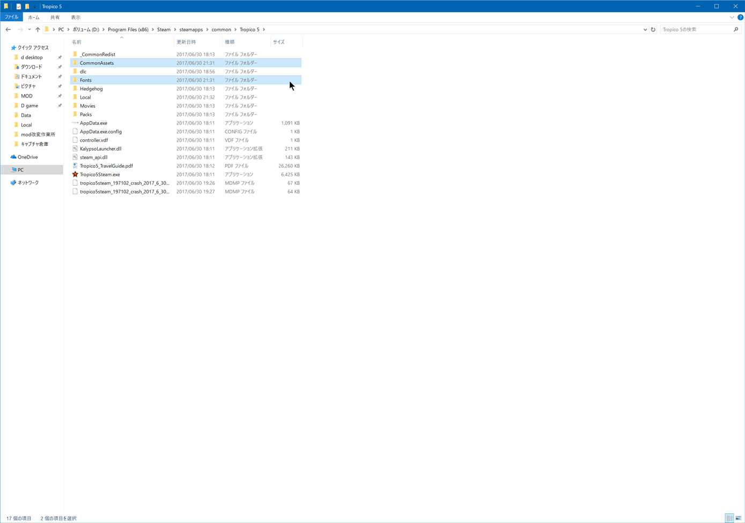Select the AppData.exe file icon
This screenshot has width=745, height=523.
tap(75, 123)
